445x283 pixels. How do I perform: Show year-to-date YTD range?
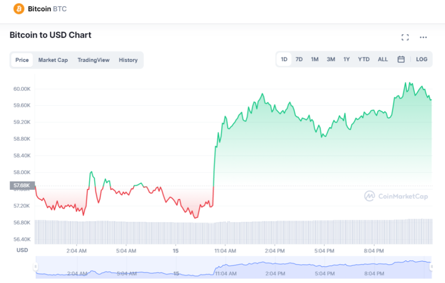364,59
